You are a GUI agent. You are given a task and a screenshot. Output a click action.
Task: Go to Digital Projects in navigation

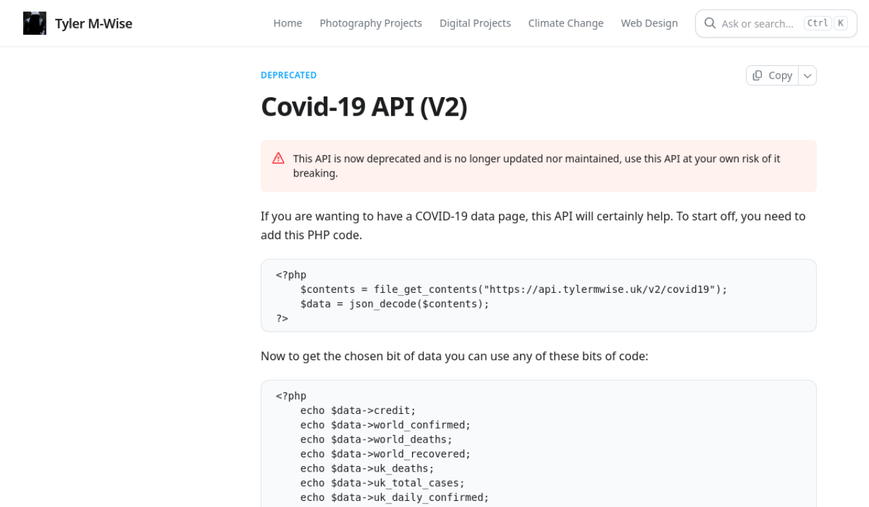[475, 24]
